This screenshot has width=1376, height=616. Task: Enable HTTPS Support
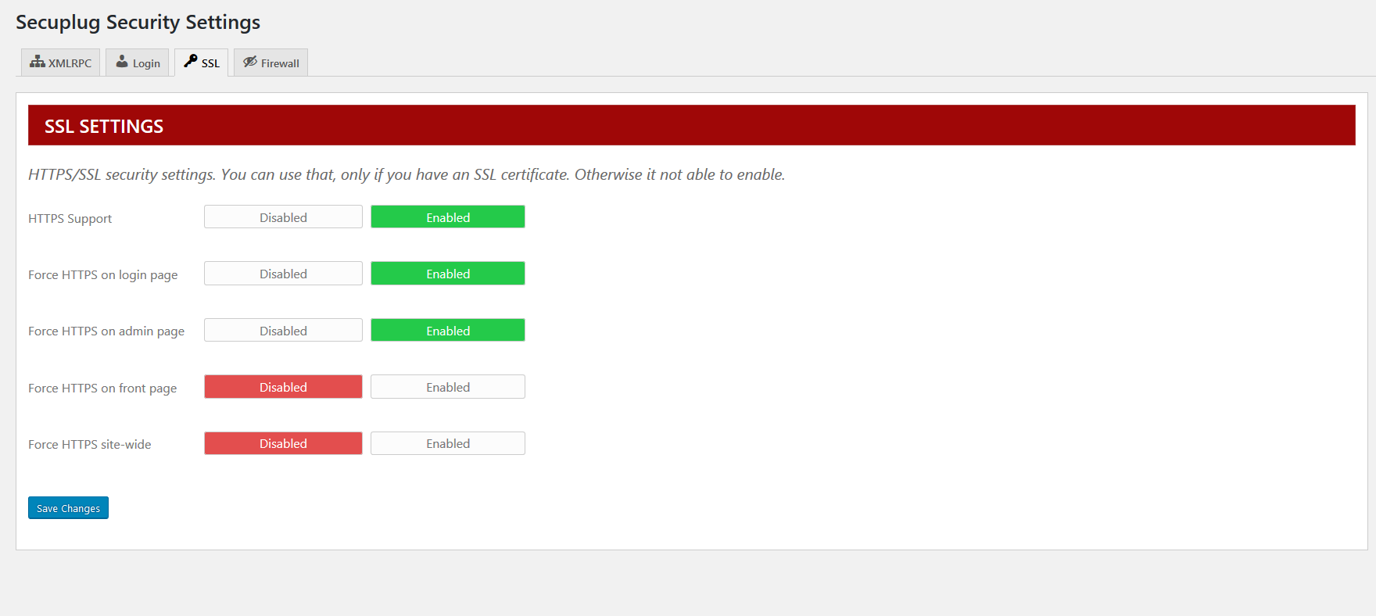(448, 217)
